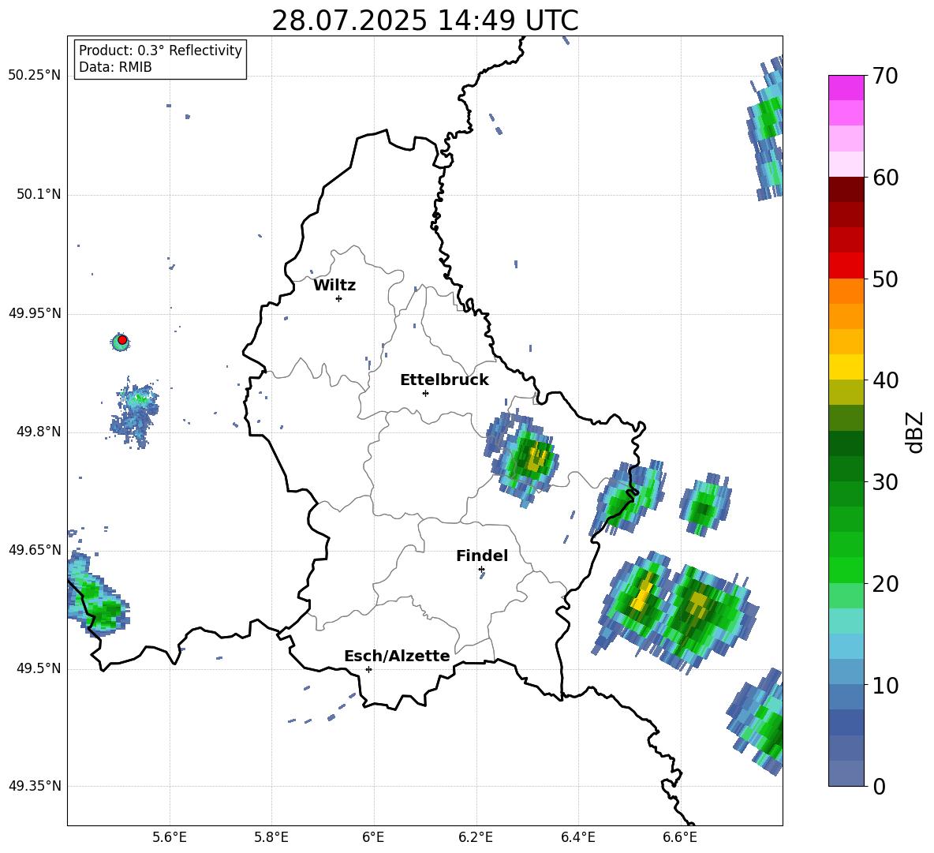This screenshot has height=853, width=934.
Task: Click the 50.1°N latitude label
Action: tap(39, 194)
